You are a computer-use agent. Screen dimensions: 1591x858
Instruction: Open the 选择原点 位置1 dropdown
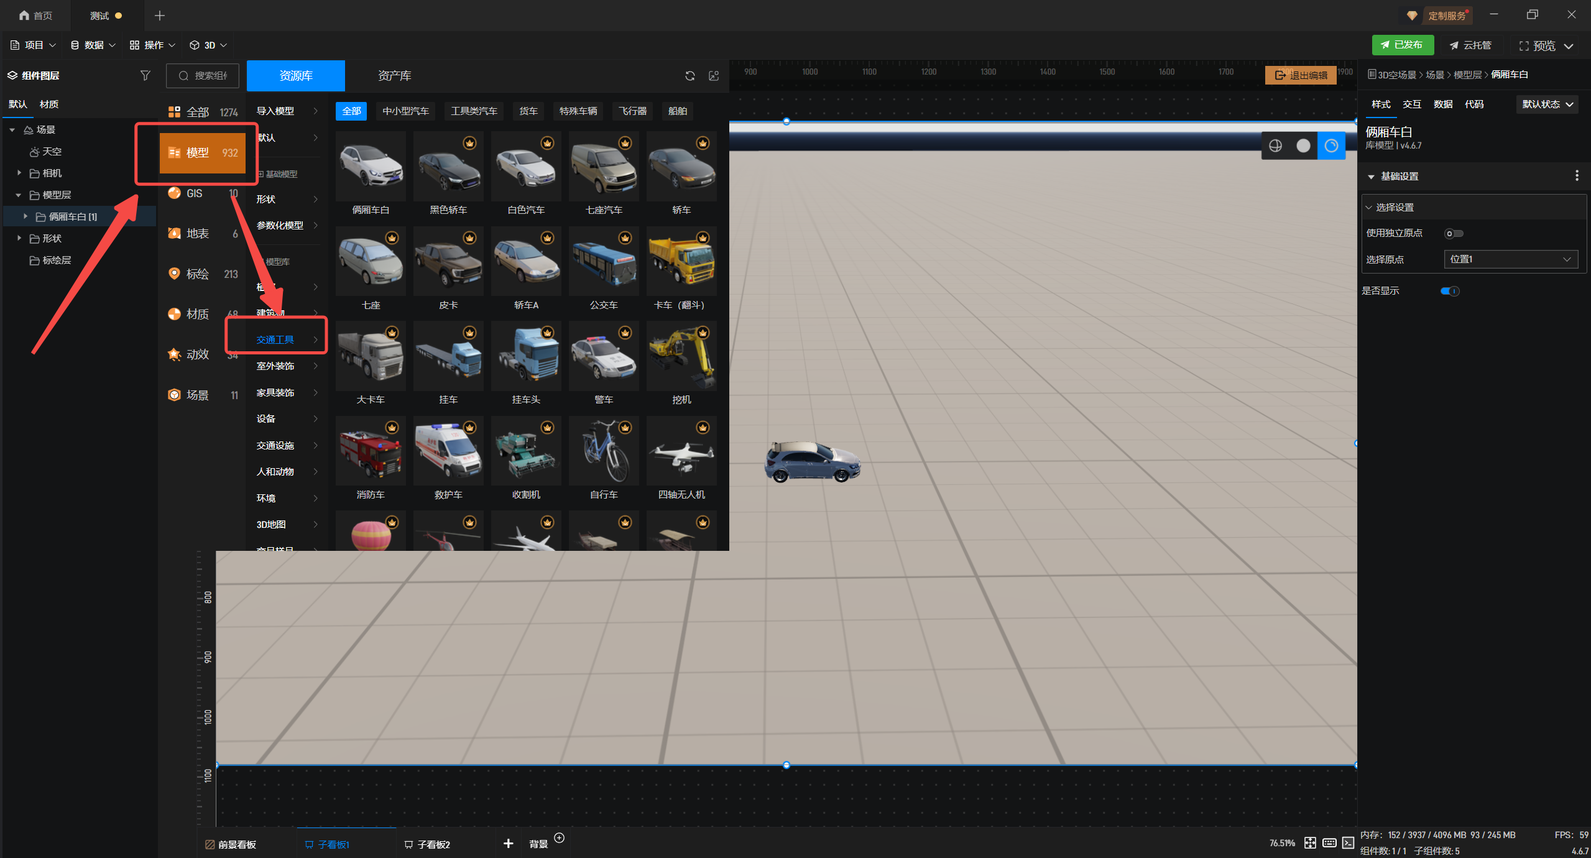pyautogui.click(x=1510, y=259)
